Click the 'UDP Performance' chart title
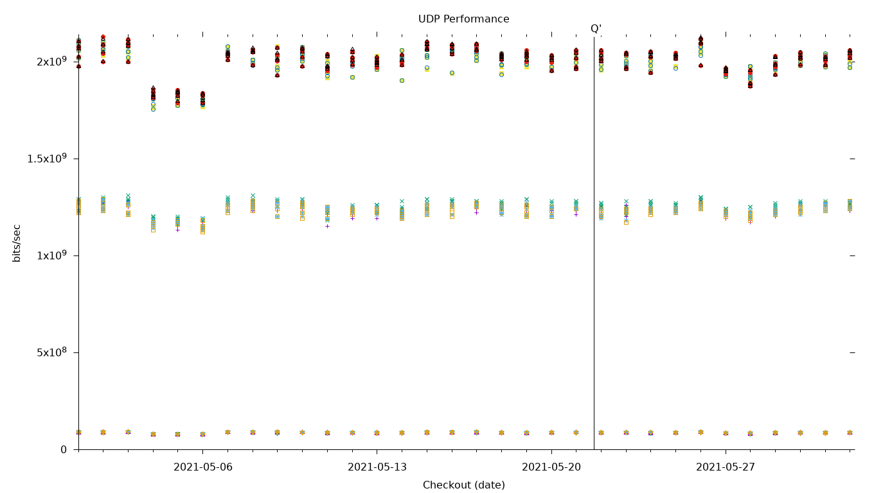 pyautogui.click(x=463, y=19)
